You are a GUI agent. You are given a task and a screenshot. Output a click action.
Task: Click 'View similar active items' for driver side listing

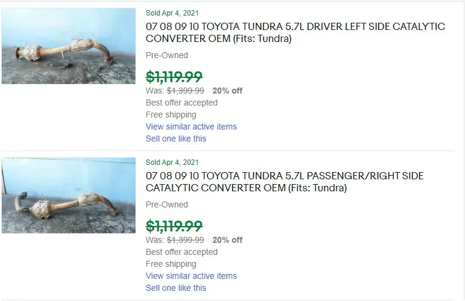tap(191, 127)
